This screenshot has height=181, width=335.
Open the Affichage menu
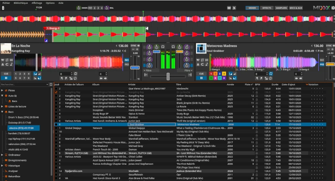click(37, 3)
